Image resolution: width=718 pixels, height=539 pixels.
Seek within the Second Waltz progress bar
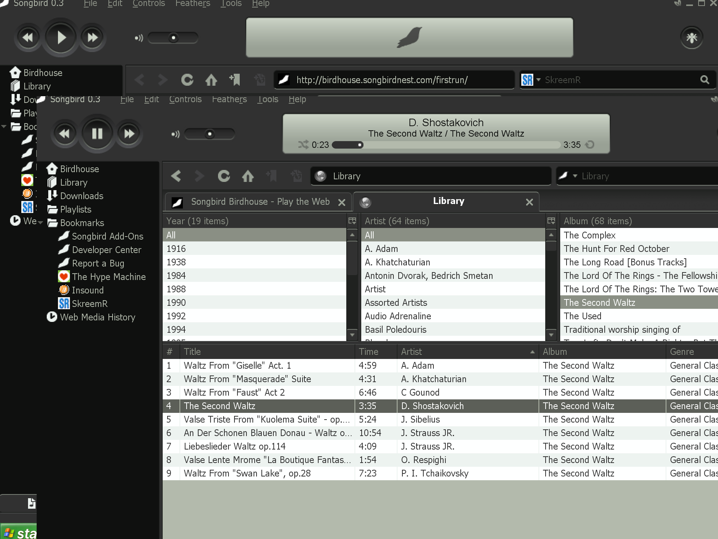tap(446, 145)
